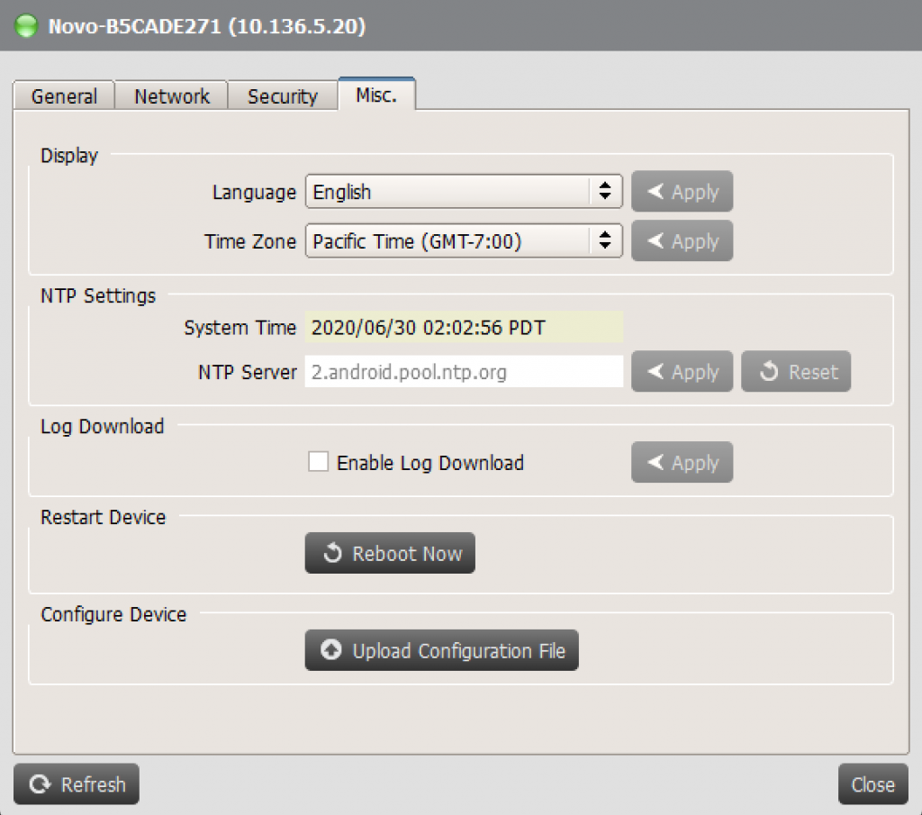The height and width of the screenshot is (815, 922).
Task: Reset the NTP Server to default
Action: [x=796, y=371]
